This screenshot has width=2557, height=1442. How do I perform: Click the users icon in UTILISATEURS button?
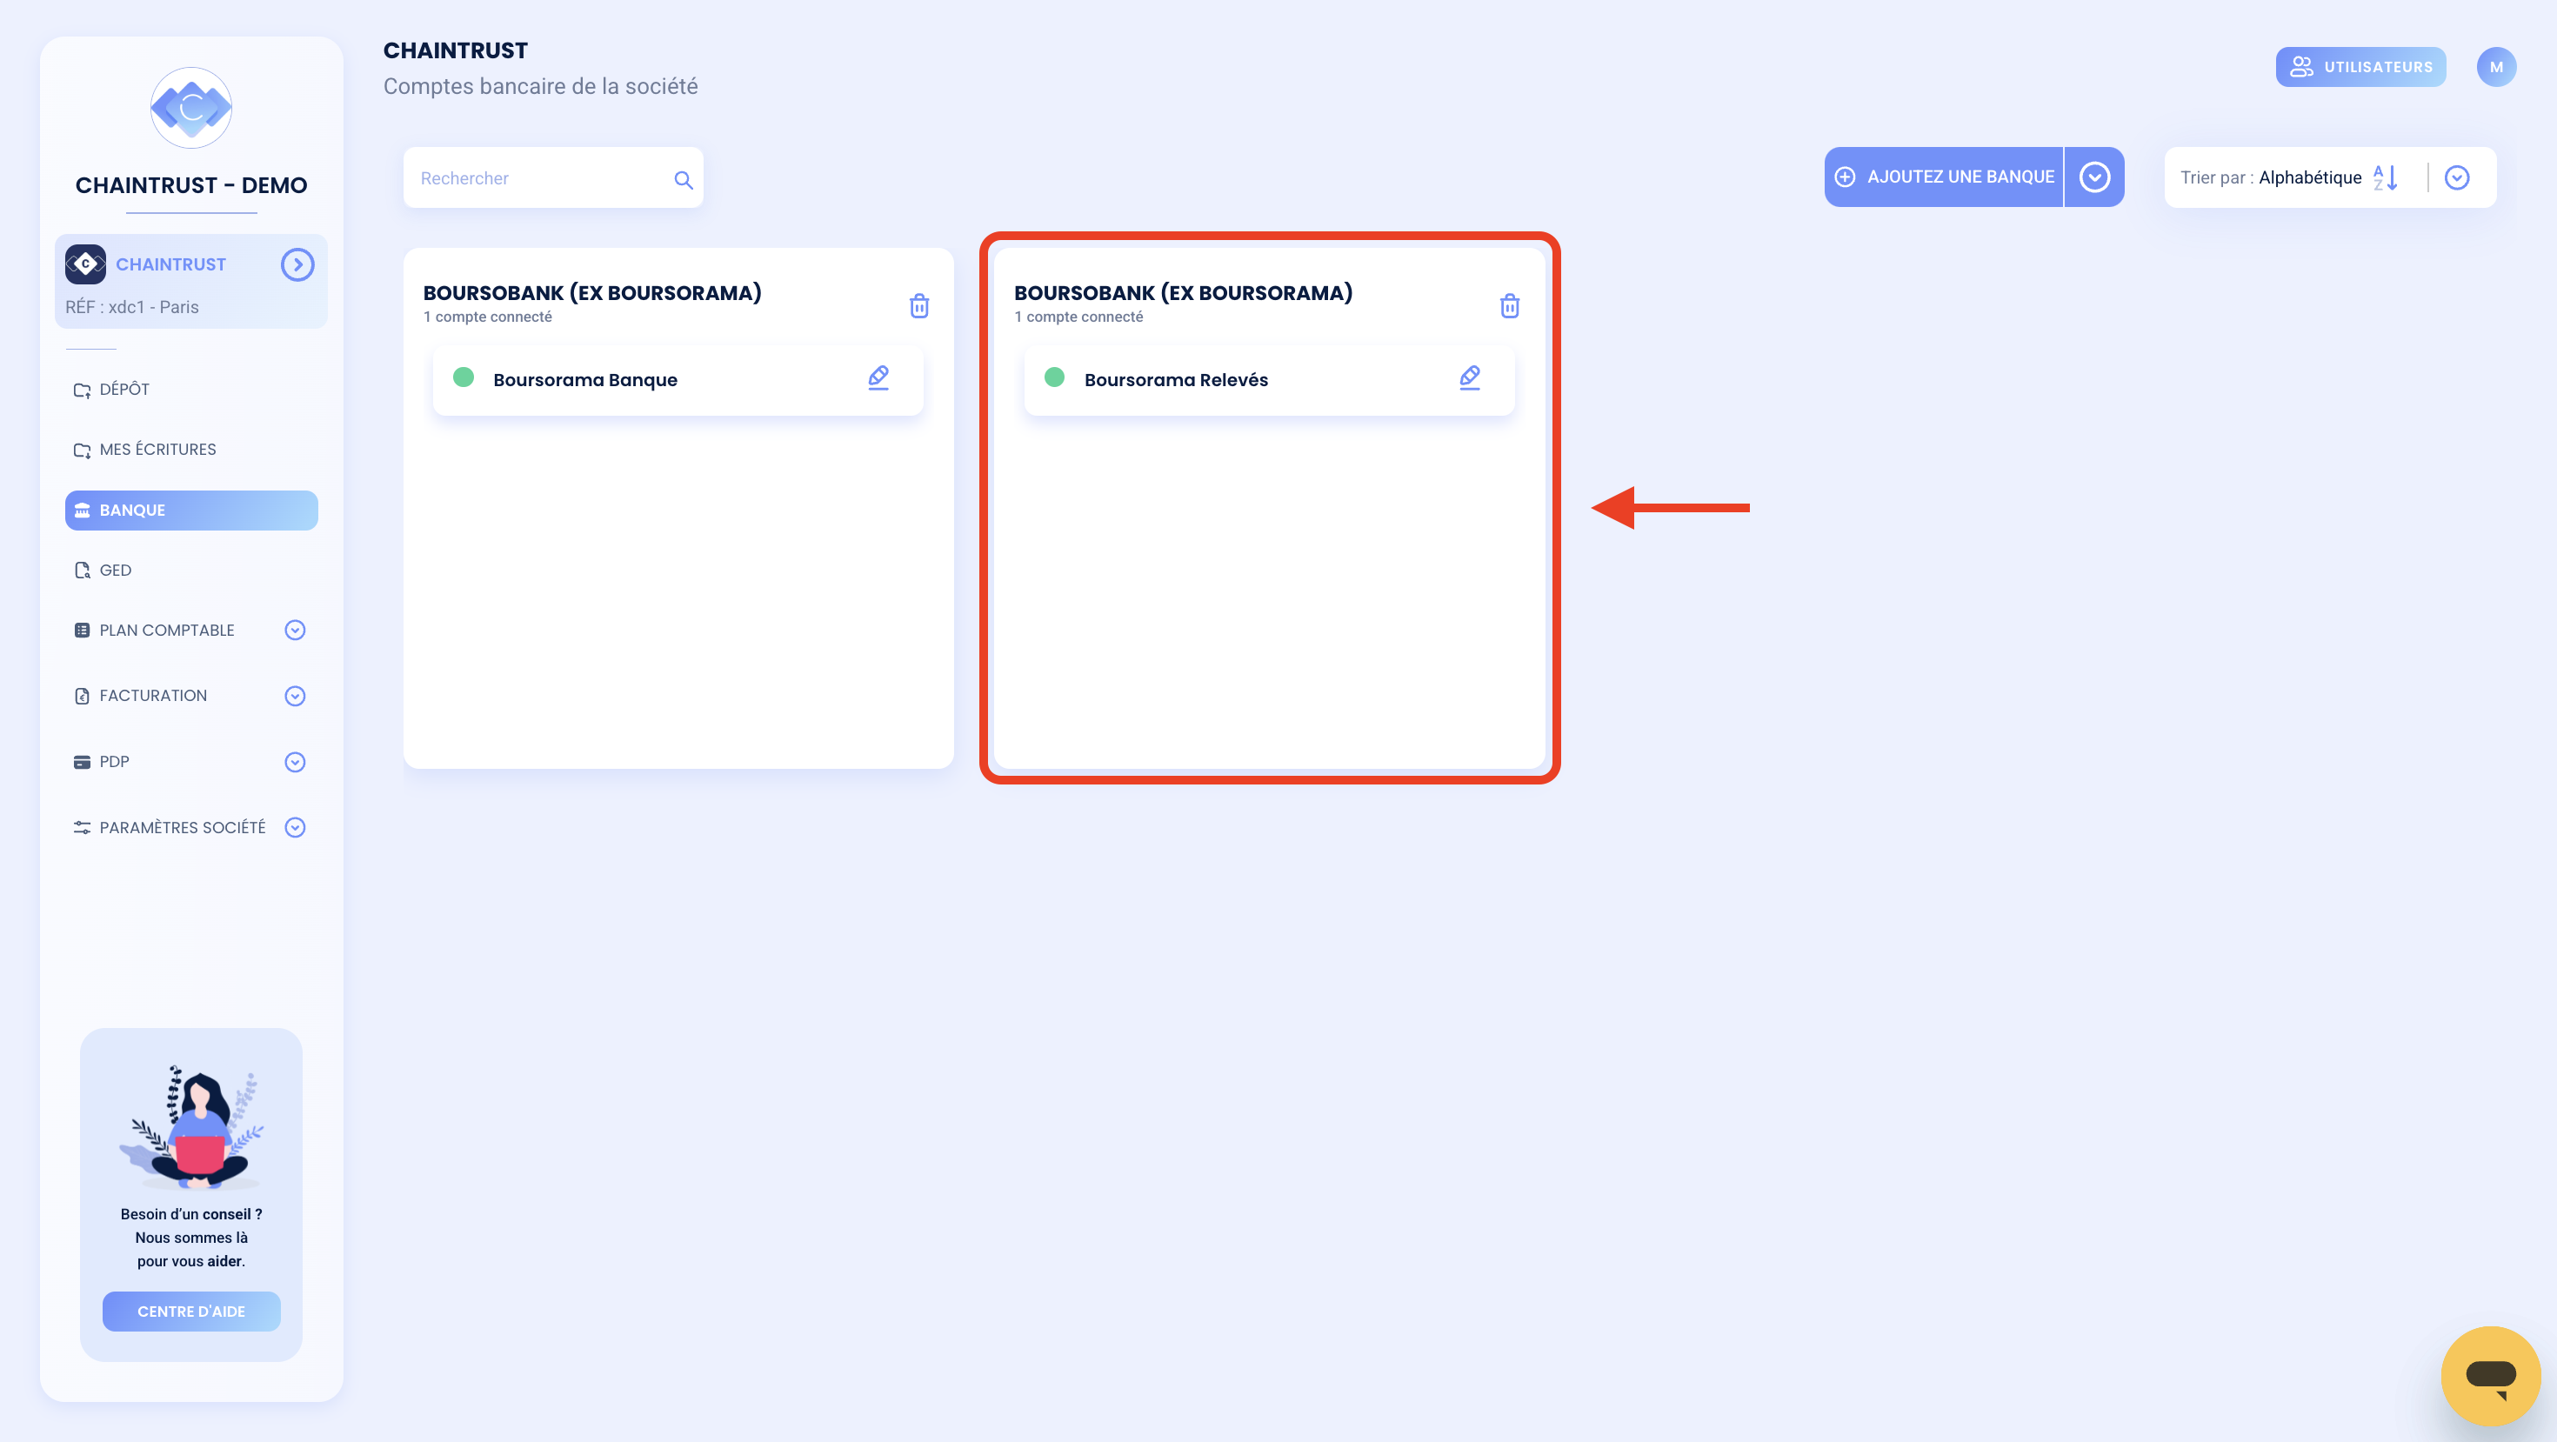pos(2301,66)
